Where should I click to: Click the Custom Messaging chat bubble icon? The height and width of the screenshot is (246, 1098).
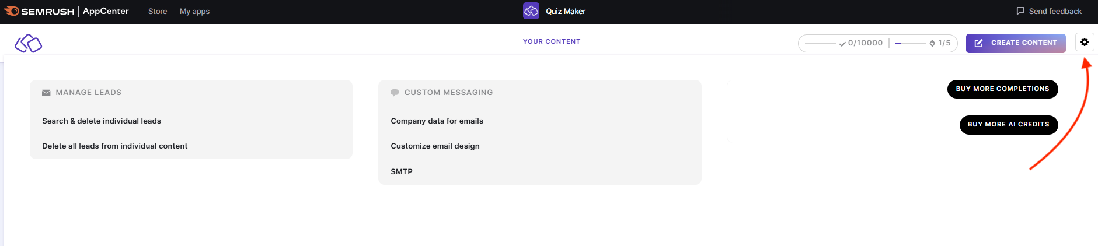[x=395, y=93]
